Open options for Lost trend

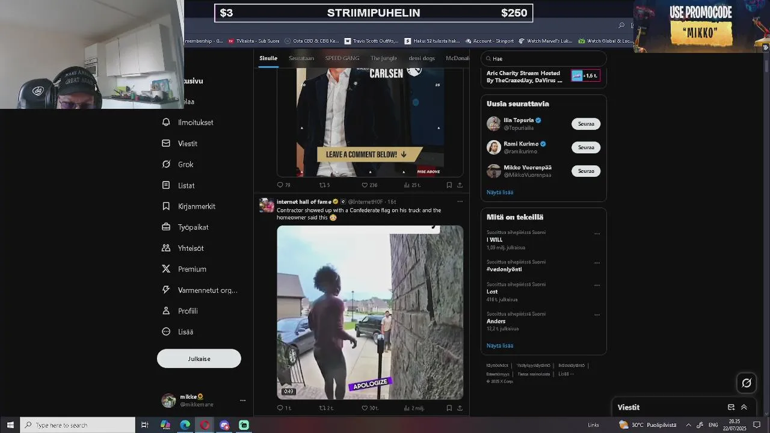point(597,285)
